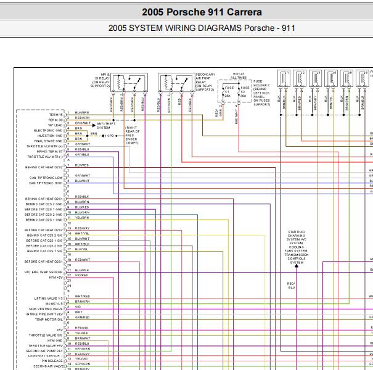Click the secondary air pump relay symbol

(176, 83)
